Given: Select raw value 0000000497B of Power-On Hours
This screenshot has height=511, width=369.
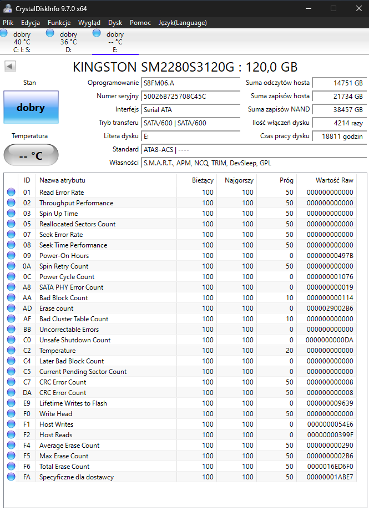Looking at the screenshot, I should point(330,255).
